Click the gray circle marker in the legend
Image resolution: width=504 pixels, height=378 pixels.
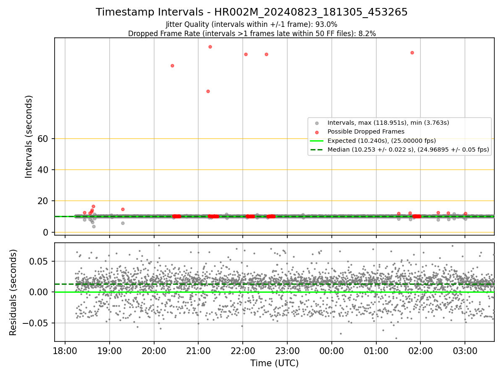pyautogui.click(x=317, y=123)
